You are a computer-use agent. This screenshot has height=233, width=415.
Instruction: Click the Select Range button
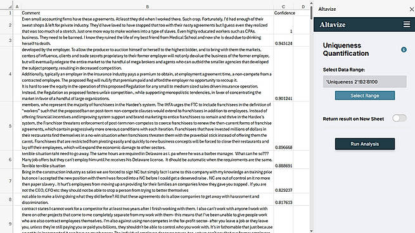coord(365,96)
